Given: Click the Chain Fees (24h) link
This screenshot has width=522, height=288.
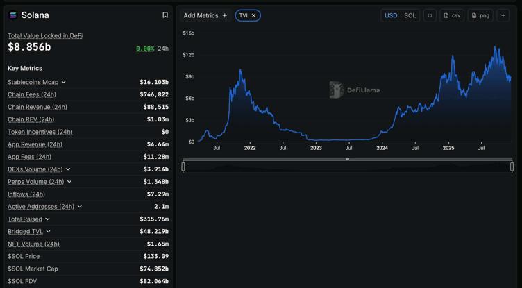Looking at the screenshot, I should click(x=32, y=94).
